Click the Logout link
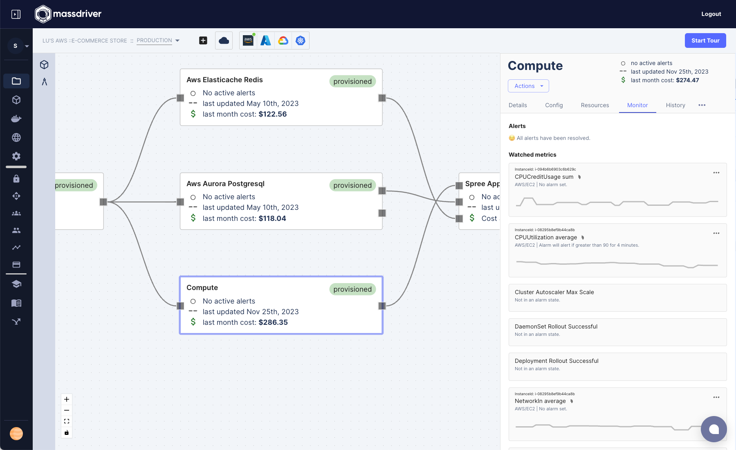This screenshot has height=450, width=736. (711, 14)
